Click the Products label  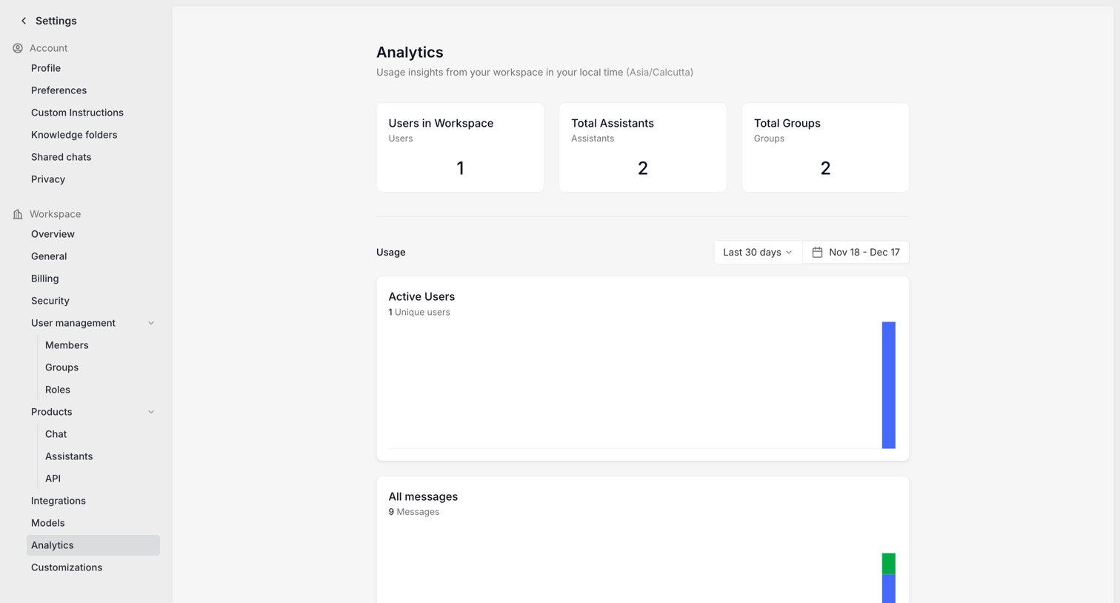(x=52, y=412)
